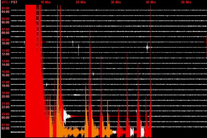207x138 pixels.
Task: Click the white "08:00" time label
Action: (x=5, y=33)
